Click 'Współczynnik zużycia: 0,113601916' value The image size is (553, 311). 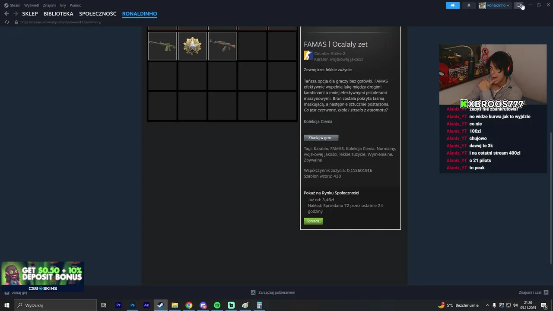tap(338, 171)
